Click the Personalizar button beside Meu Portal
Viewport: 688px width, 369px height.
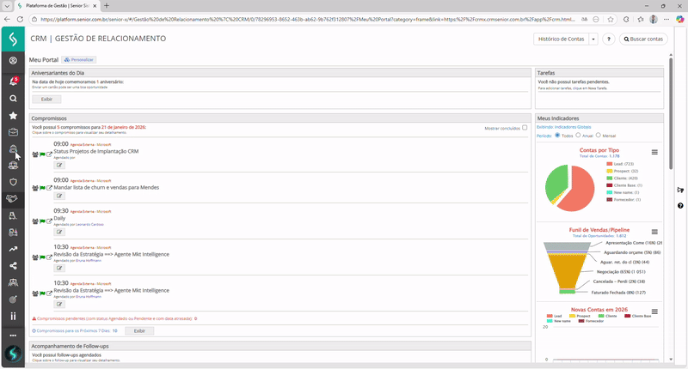point(79,60)
